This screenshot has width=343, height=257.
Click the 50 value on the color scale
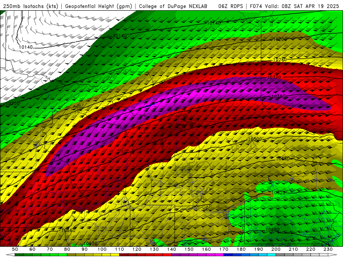tap(15, 249)
